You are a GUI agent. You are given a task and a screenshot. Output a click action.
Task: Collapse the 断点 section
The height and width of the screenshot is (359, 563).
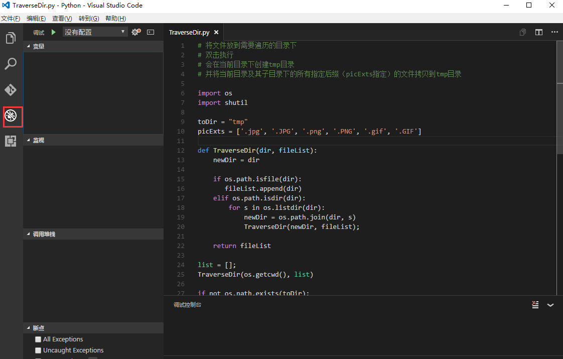[93, 328]
